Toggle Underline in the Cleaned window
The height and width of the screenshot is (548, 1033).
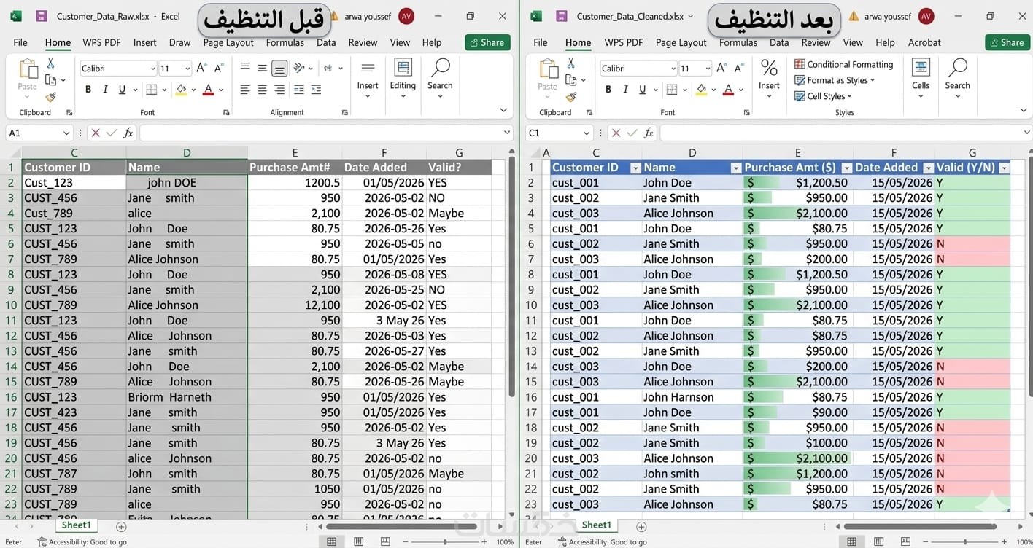642,90
